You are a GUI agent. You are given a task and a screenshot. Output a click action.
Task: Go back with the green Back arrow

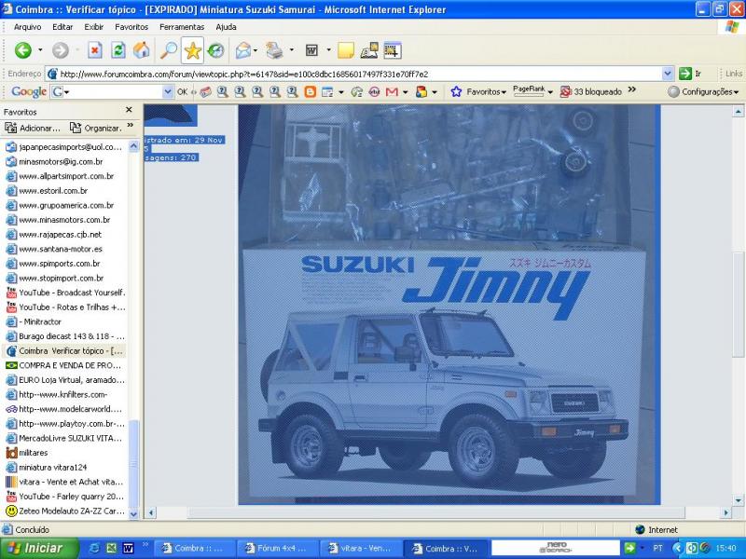(22, 50)
